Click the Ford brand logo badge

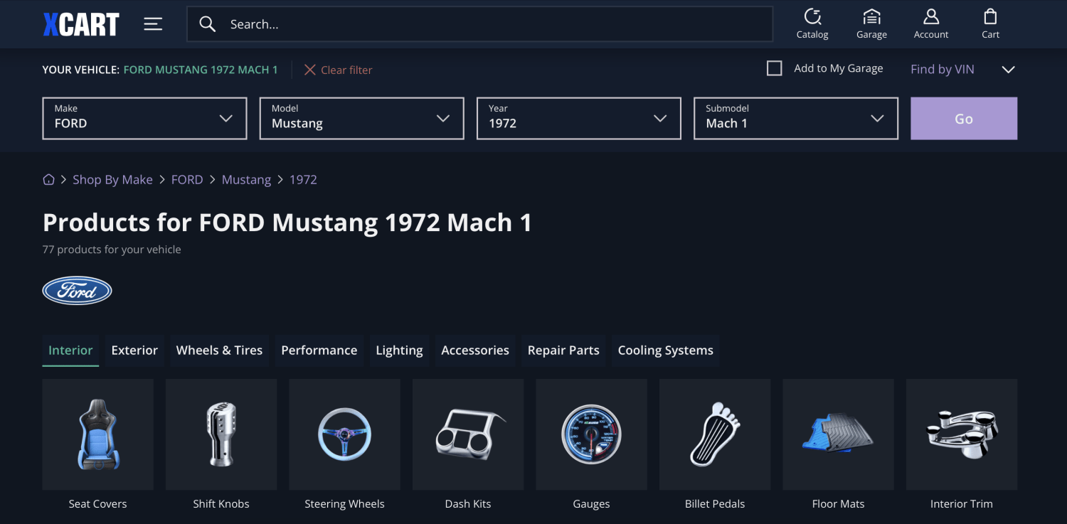pos(77,290)
